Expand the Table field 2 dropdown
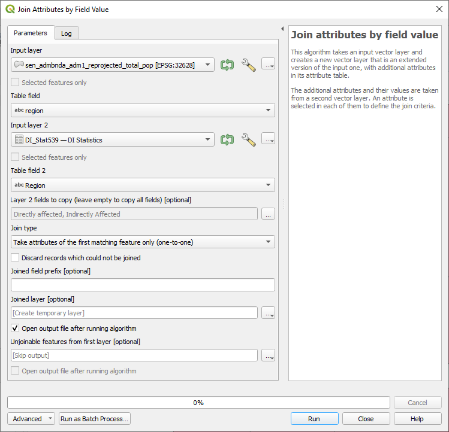449x432 pixels. (x=143, y=185)
